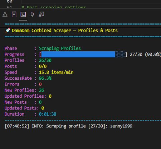The image size is (161, 149).
Task: Open the Output panel list icon
Action: click(14, 14)
